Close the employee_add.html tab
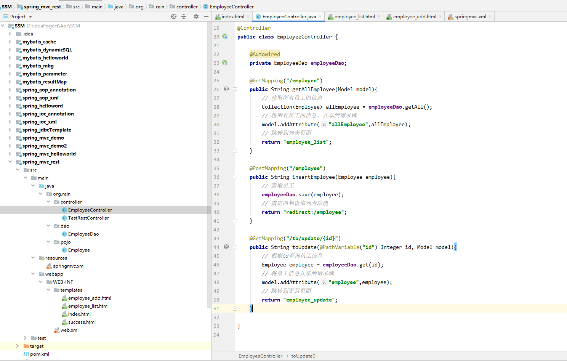Viewport: 567px width, 361px height. tap(440, 16)
